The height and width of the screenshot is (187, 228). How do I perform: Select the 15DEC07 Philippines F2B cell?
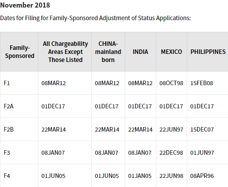pyautogui.click(x=202, y=130)
